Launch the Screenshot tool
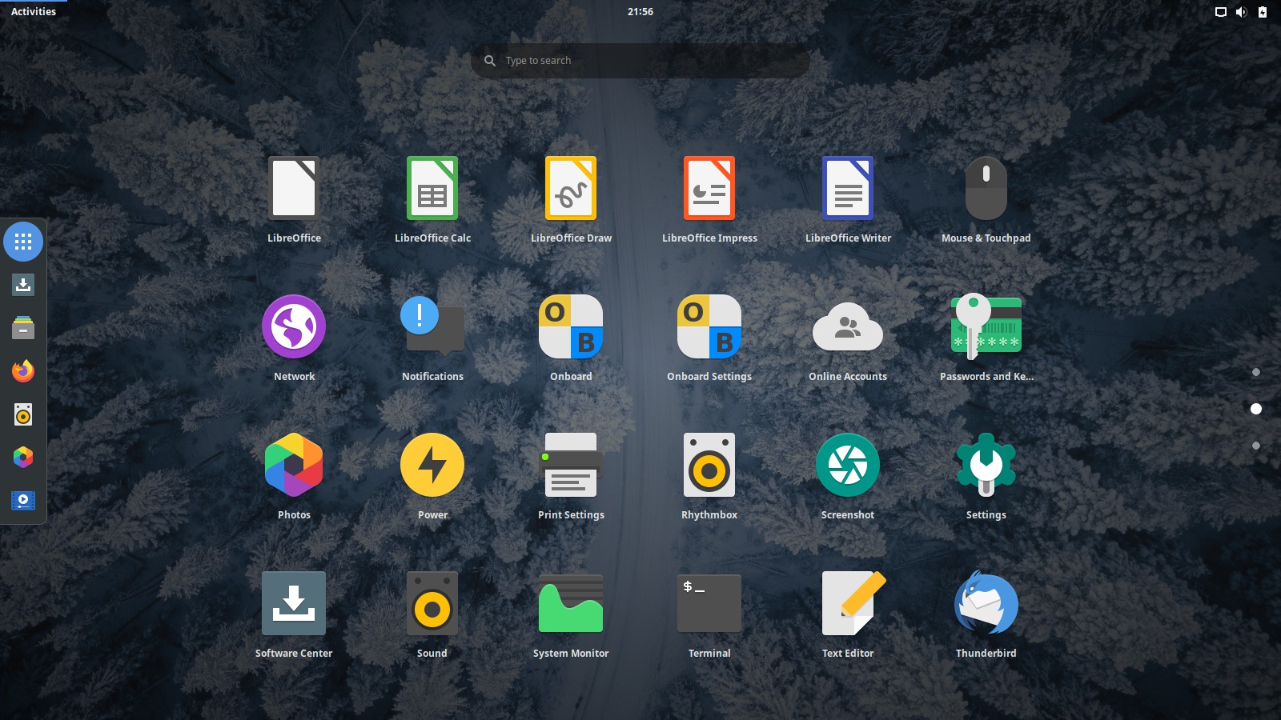Viewport: 1281px width, 720px height. tap(848, 465)
